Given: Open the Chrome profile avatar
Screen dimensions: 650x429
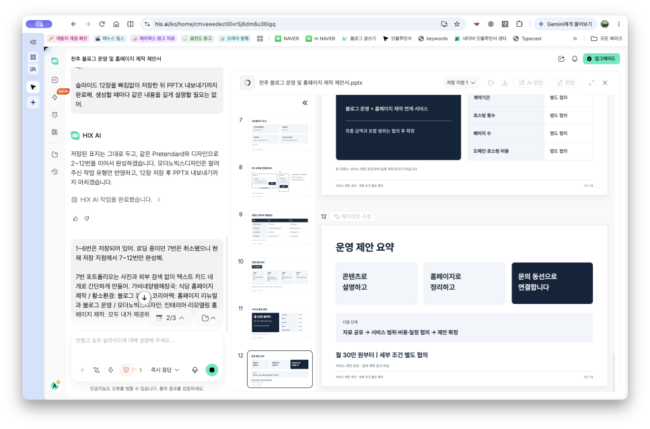Looking at the screenshot, I should (x=605, y=24).
